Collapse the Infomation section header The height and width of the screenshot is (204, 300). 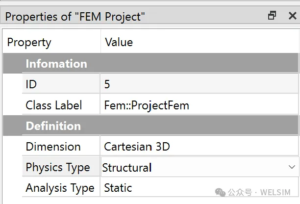tap(150, 63)
